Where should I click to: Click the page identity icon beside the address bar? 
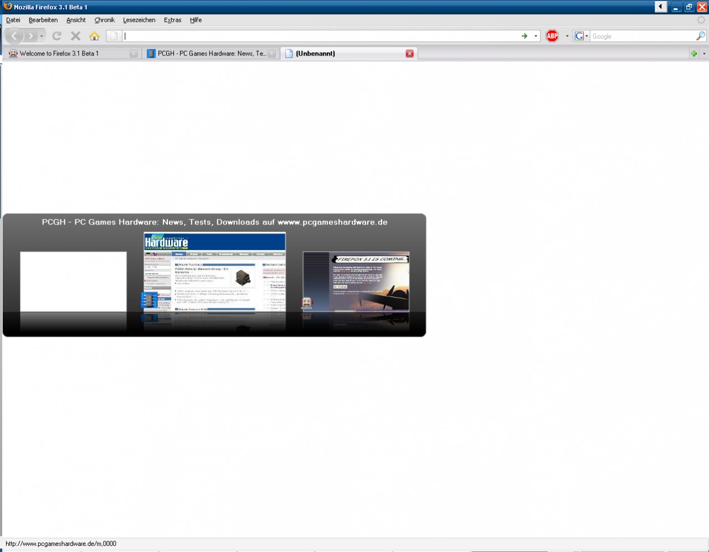click(114, 36)
